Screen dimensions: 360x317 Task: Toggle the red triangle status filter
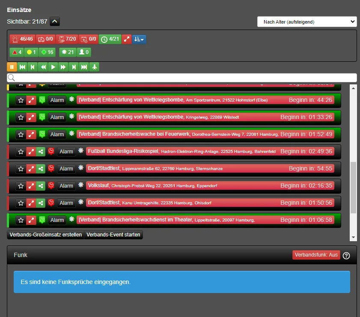[17, 52]
